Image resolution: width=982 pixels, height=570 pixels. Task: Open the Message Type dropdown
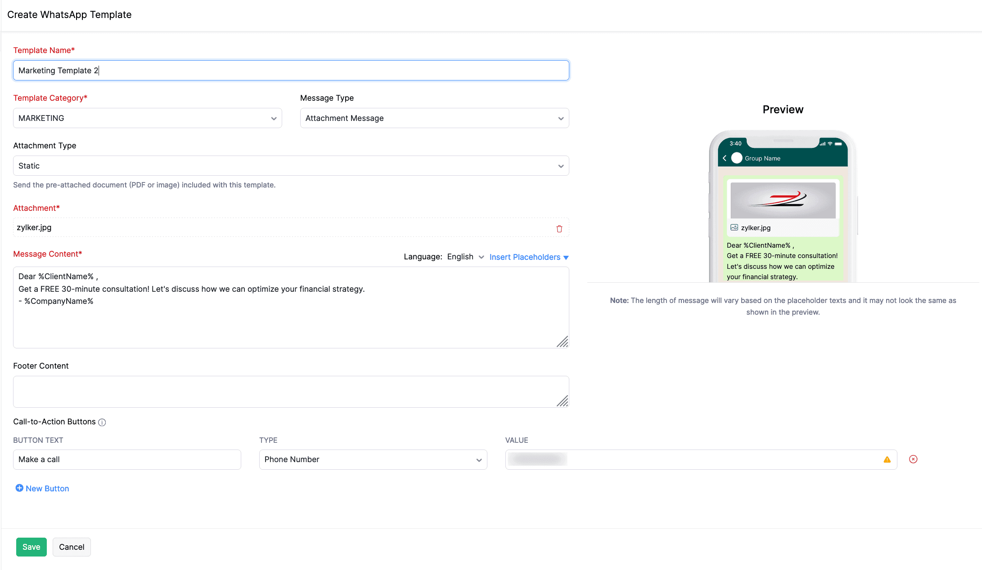pyautogui.click(x=434, y=118)
